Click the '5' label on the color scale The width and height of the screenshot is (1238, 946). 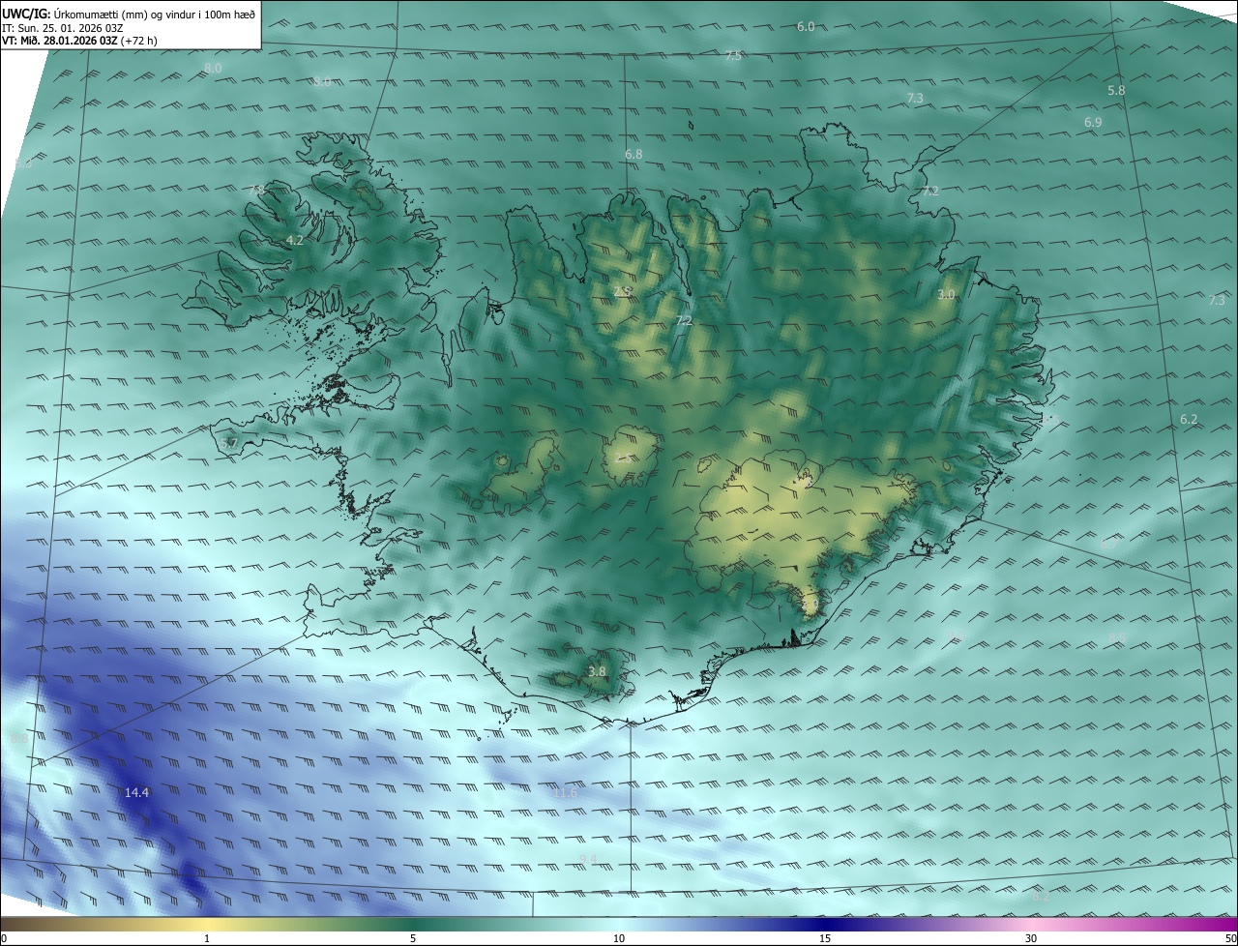413,938
